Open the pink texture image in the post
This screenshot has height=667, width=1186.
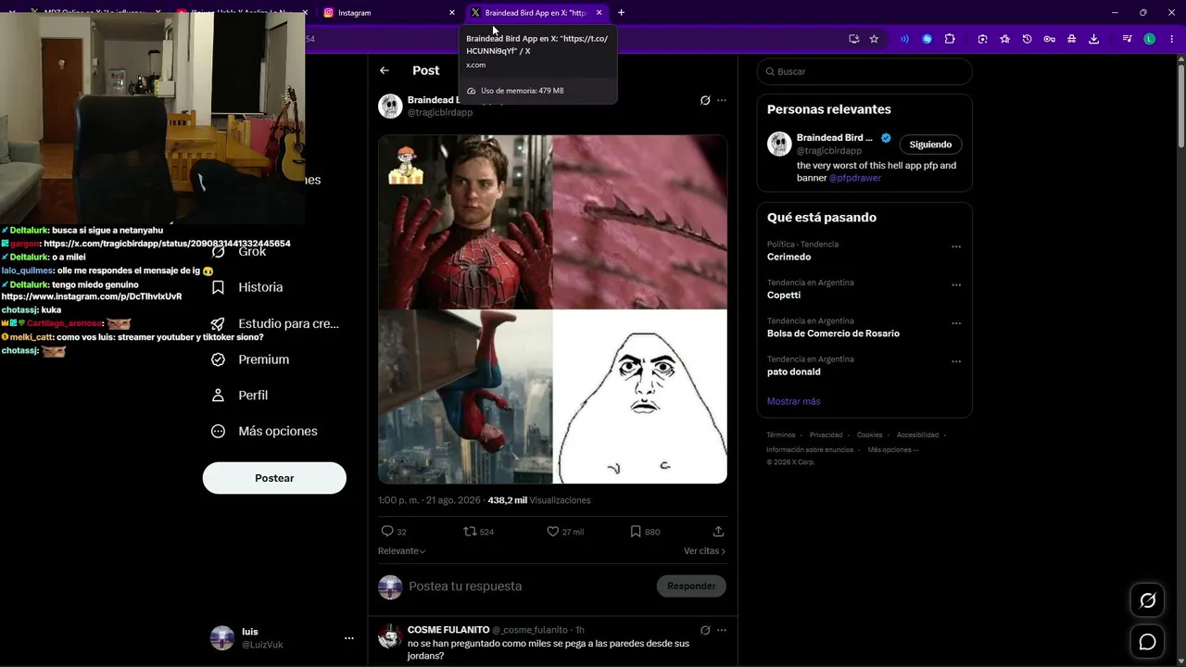click(640, 221)
